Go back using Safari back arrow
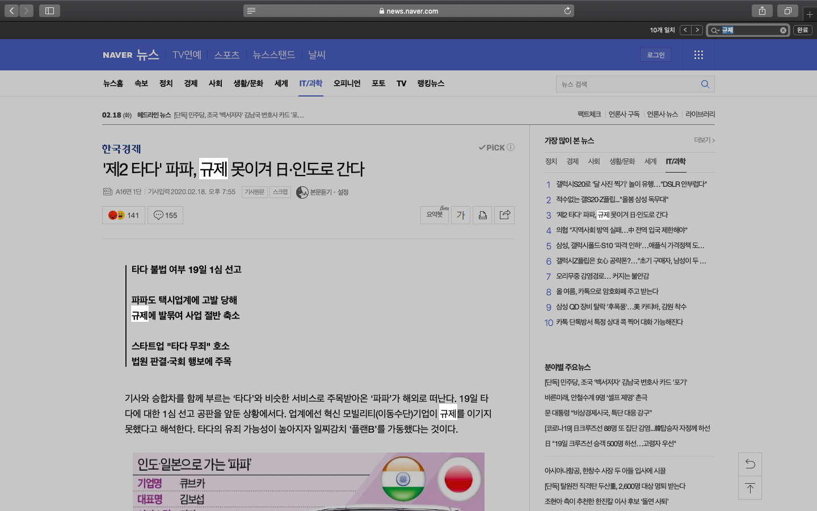Screen dimensions: 817x511 [11, 11]
